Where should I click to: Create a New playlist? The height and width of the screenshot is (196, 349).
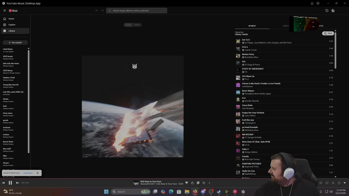pyautogui.click(x=15, y=42)
